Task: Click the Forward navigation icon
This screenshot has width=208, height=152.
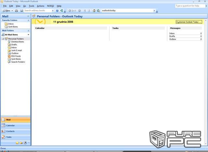Action: click(x=79, y=11)
